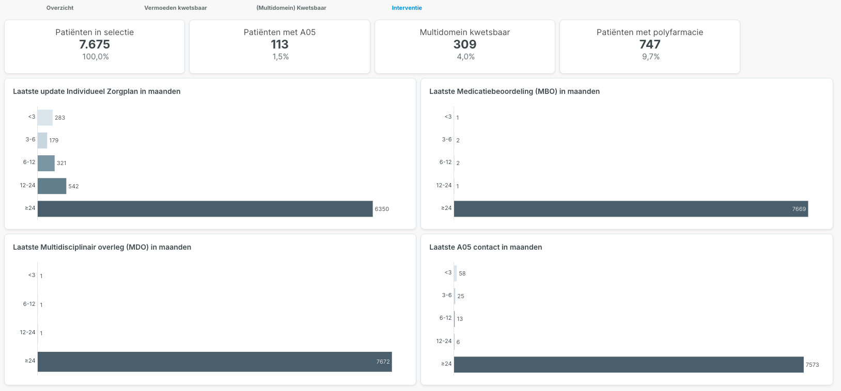Click the Laatste Multidisciplinair overleg chart title
Image resolution: width=841 pixels, height=391 pixels.
pyautogui.click(x=102, y=247)
